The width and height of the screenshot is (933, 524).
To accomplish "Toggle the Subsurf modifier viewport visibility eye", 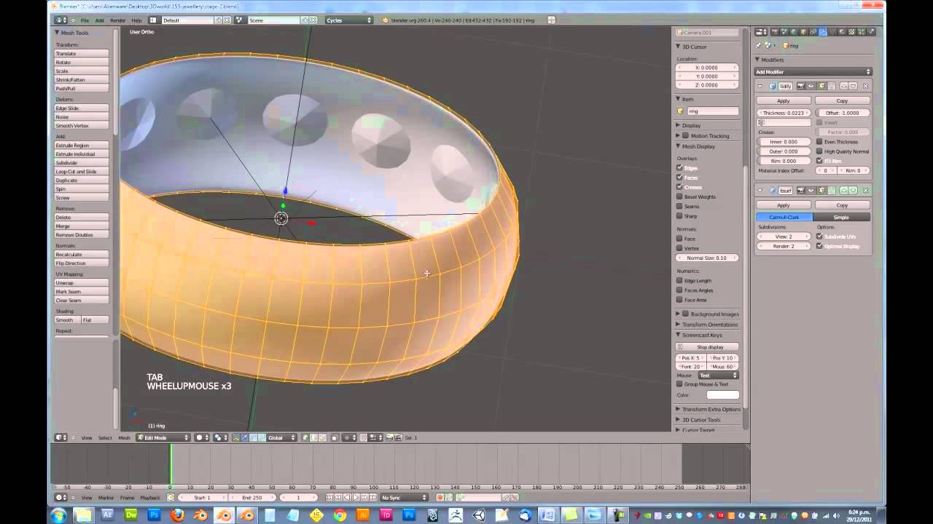I will [x=811, y=191].
